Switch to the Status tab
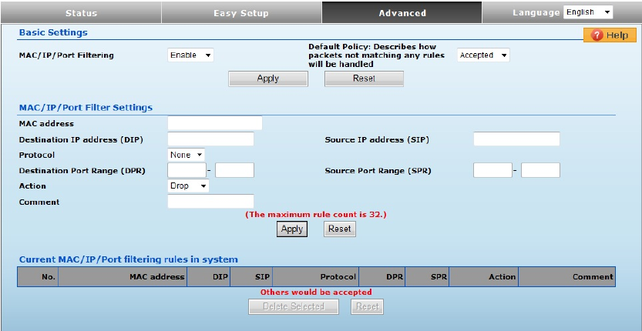This screenshot has height=331, width=642. coord(81,12)
